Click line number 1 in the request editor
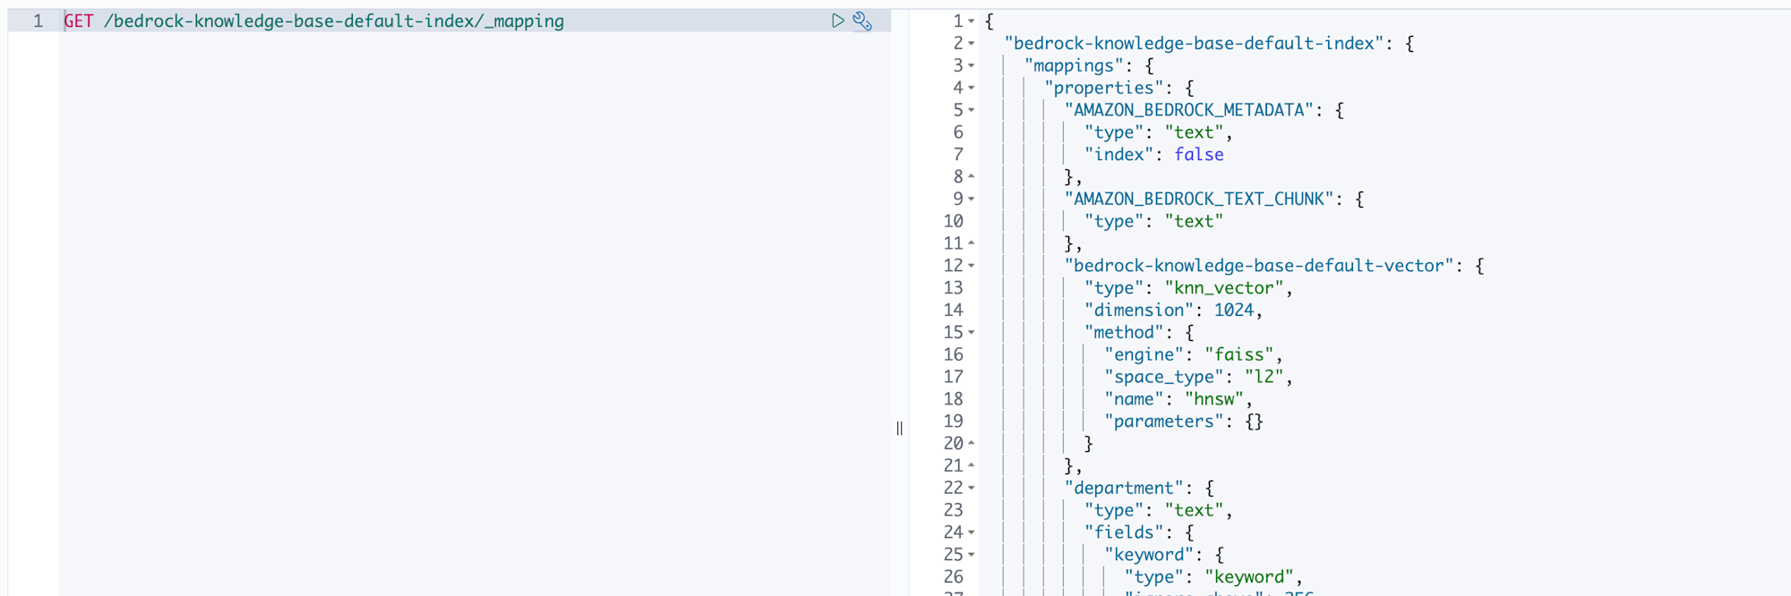Viewport: 1791px width, 596px height. coord(38,21)
